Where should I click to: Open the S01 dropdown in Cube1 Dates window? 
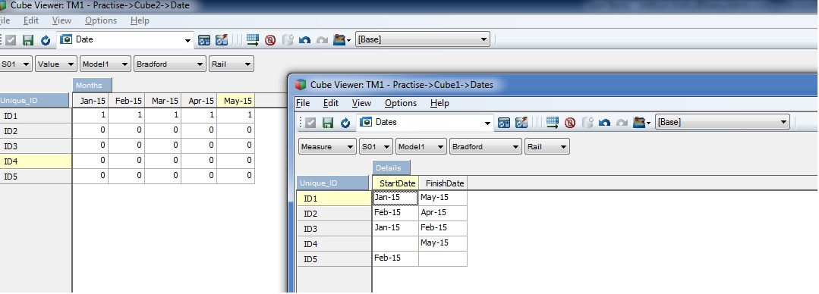click(376, 146)
